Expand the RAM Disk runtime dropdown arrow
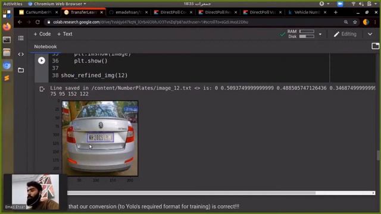Screen dimensions: 381x214 coord(320,34)
